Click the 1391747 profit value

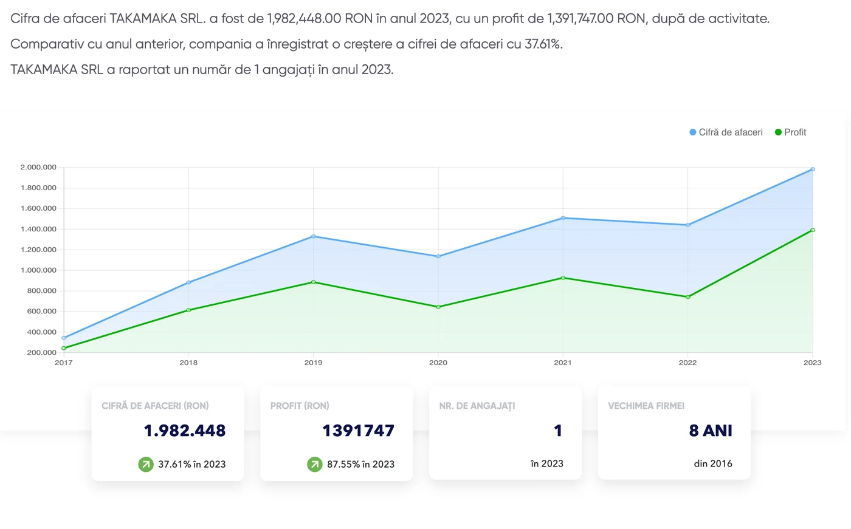click(358, 431)
